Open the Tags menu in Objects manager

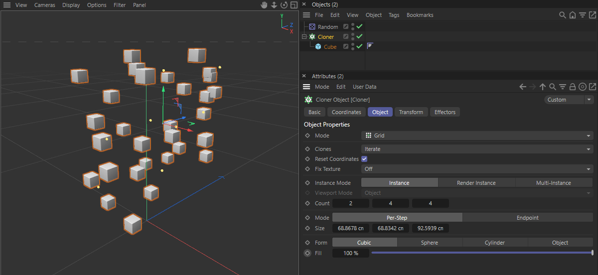[394, 15]
